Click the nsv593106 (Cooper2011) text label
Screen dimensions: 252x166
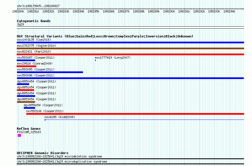tap(45, 111)
